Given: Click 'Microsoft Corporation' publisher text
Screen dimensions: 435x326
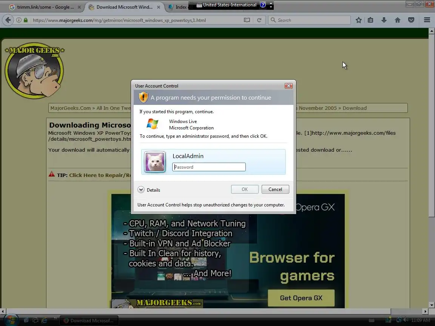Looking at the screenshot, I should (191, 128).
